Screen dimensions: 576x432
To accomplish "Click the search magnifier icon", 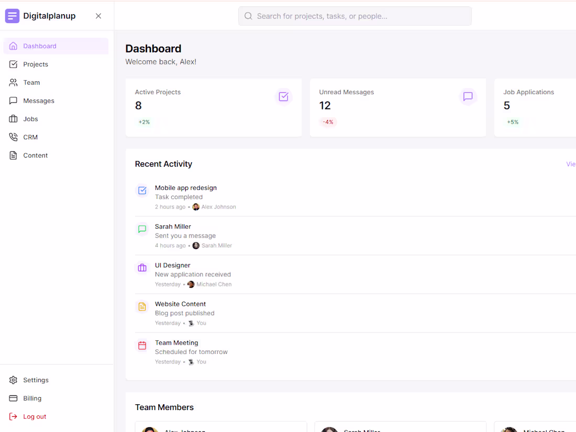I will pyautogui.click(x=248, y=16).
